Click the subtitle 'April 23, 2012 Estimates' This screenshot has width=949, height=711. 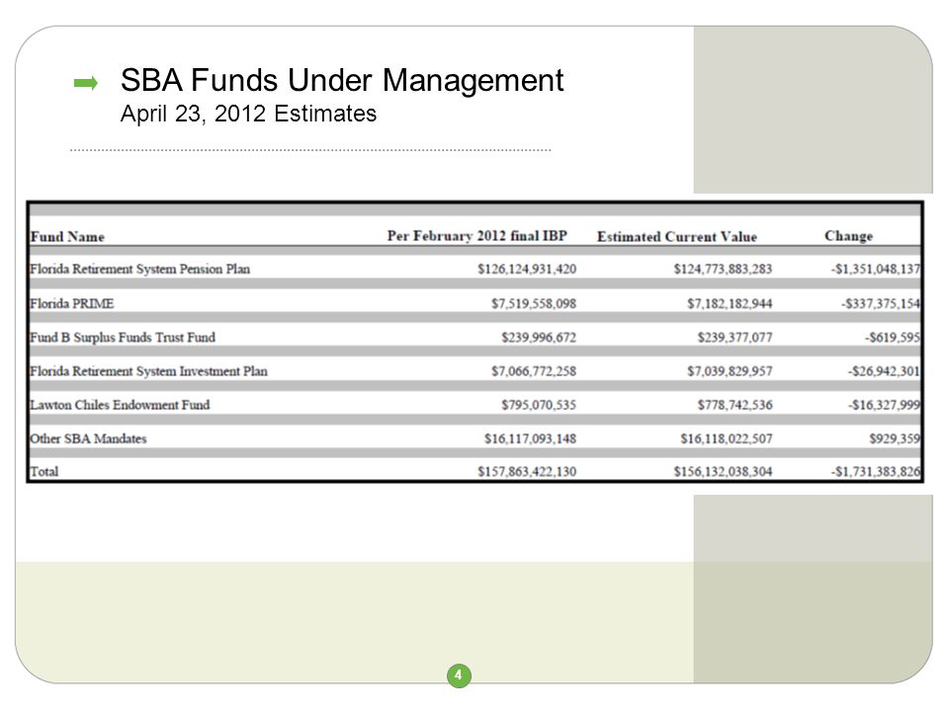(248, 114)
